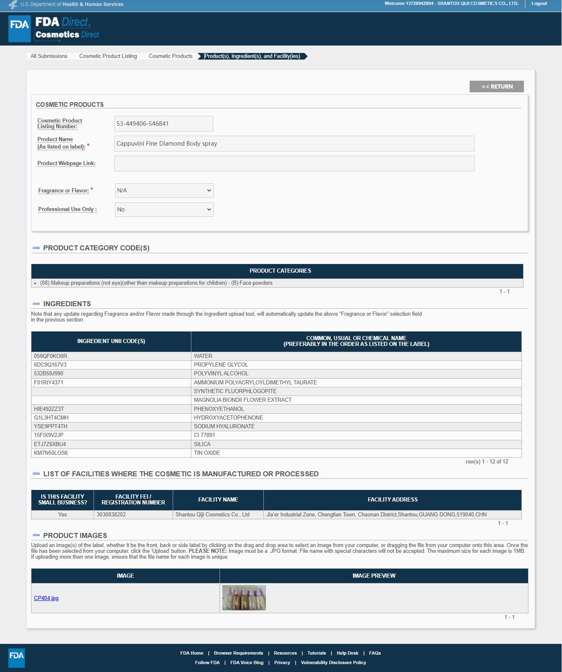This screenshot has height=672, width=562.
Task: Open the Professional Use Only dropdown
Action: click(164, 209)
